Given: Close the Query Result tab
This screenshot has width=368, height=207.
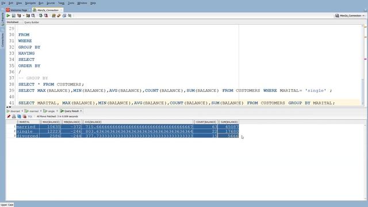Looking at the screenshot, I should (x=81, y=111).
